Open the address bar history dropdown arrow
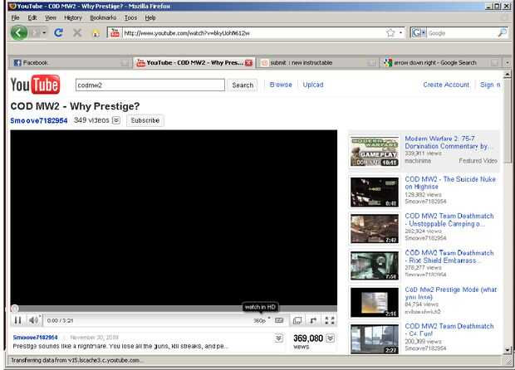Image resolution: width=515 pixels, height=370 pixels. click(400, 33)
